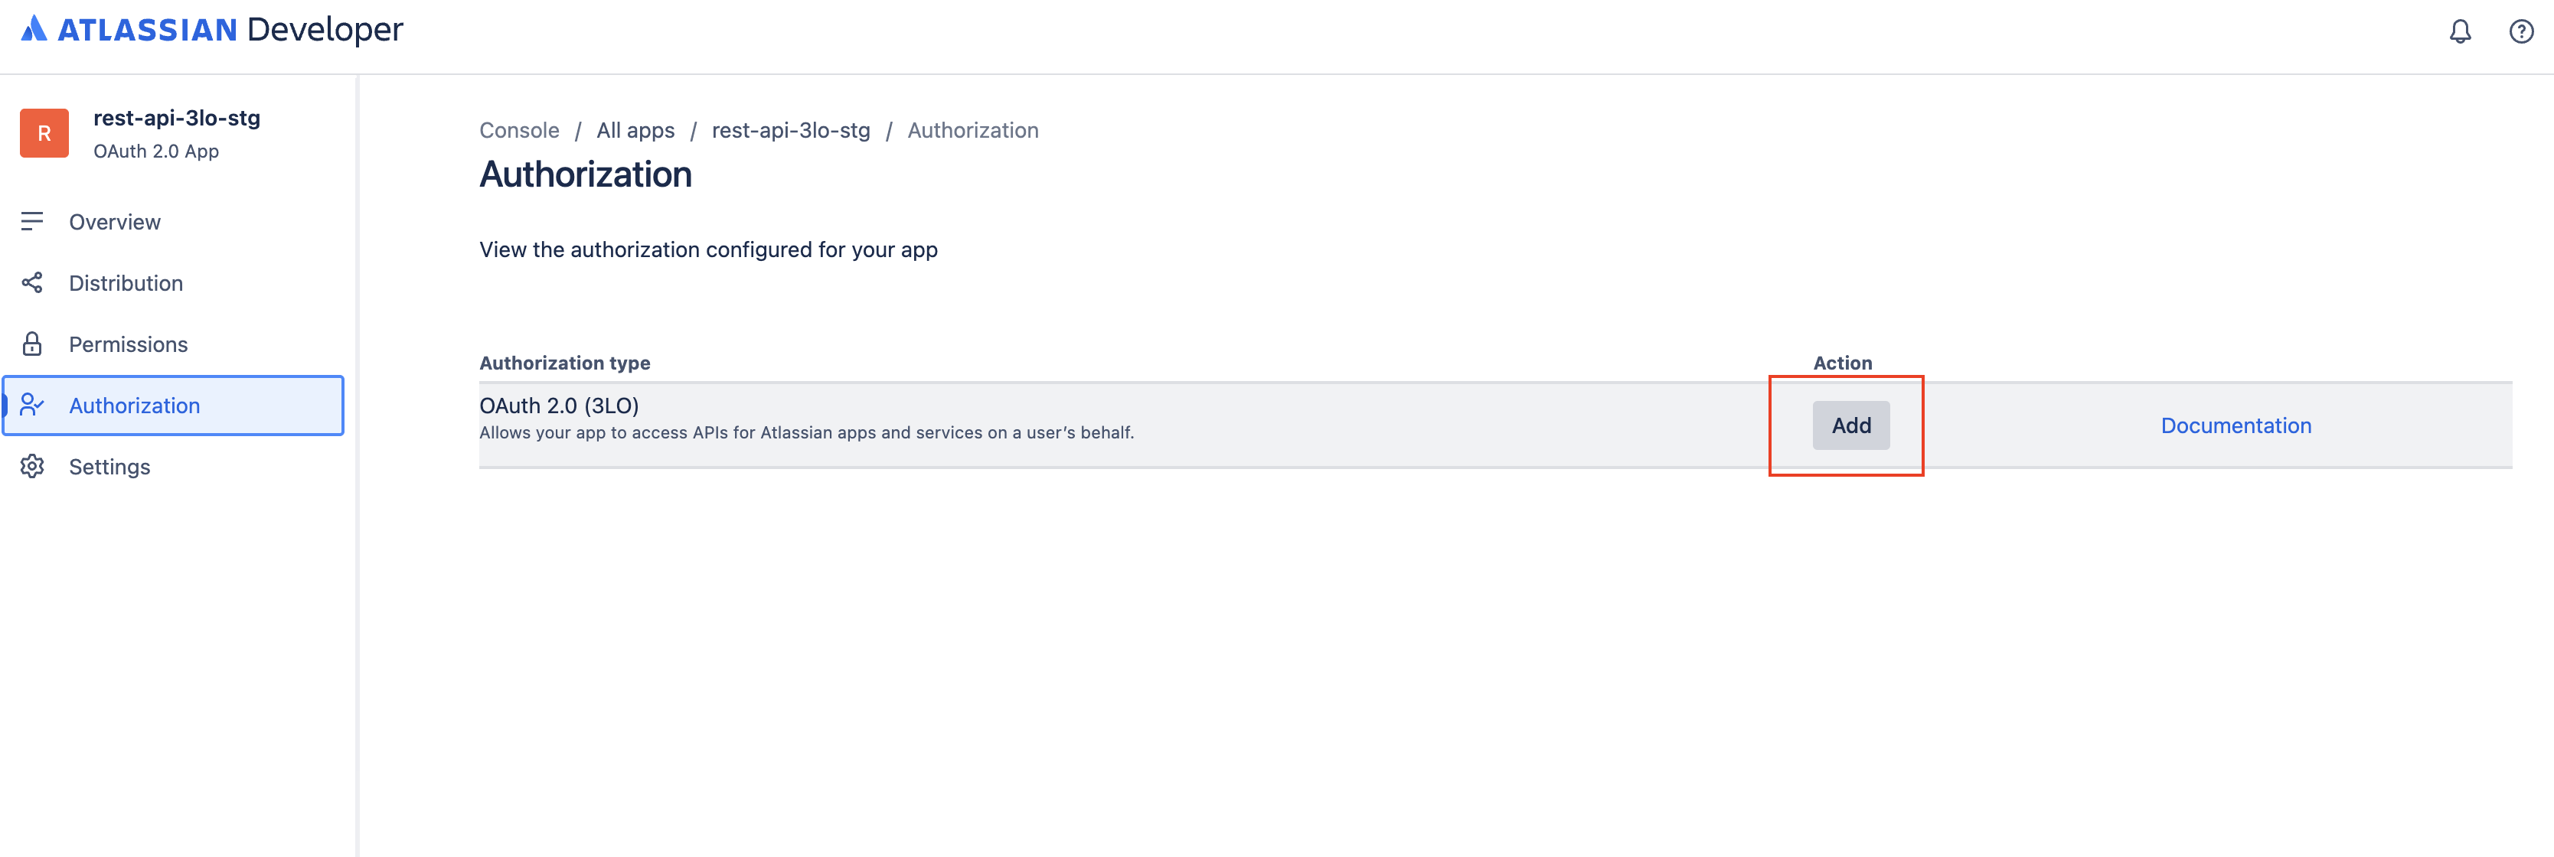The width and height of the screenshot is (2554, 857).
Task: Click the Authorization breadcrumb item
Action: [x=972, y=130]
